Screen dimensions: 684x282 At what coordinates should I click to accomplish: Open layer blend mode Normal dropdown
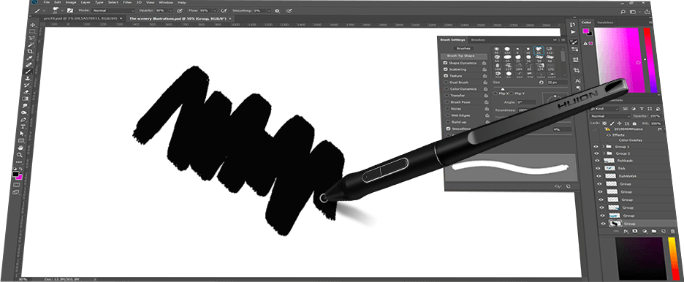click(611, 116)
